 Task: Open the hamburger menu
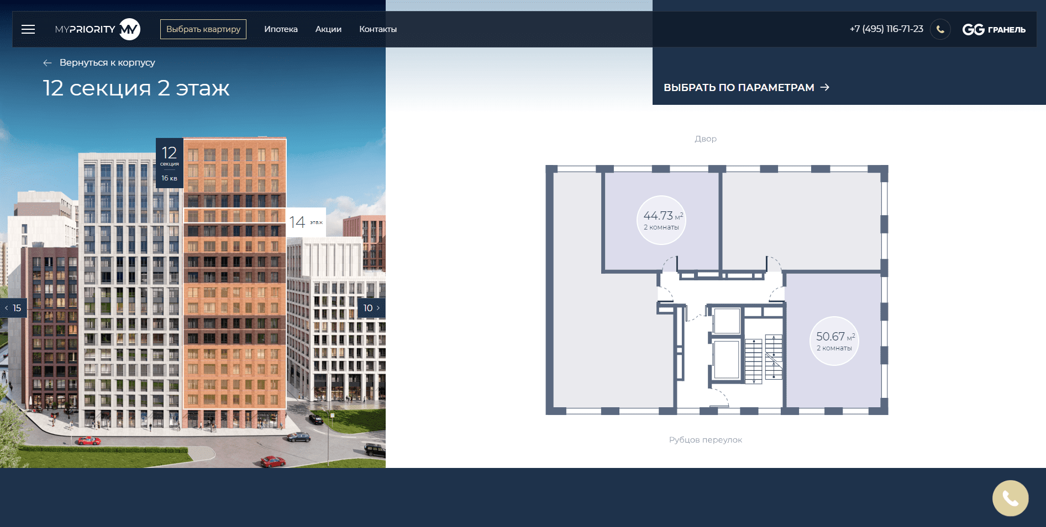(28, 29)
